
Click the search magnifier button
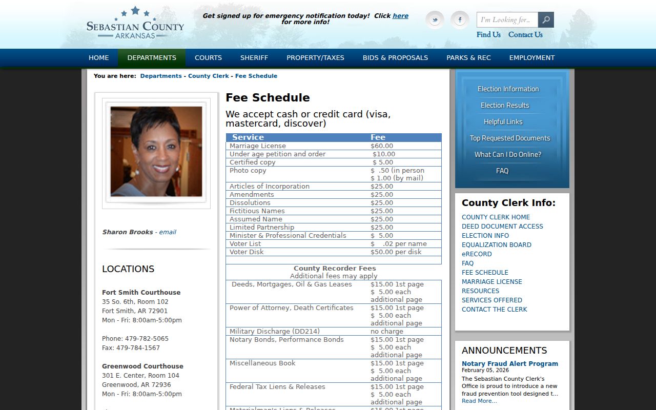[x=546, y=20]
